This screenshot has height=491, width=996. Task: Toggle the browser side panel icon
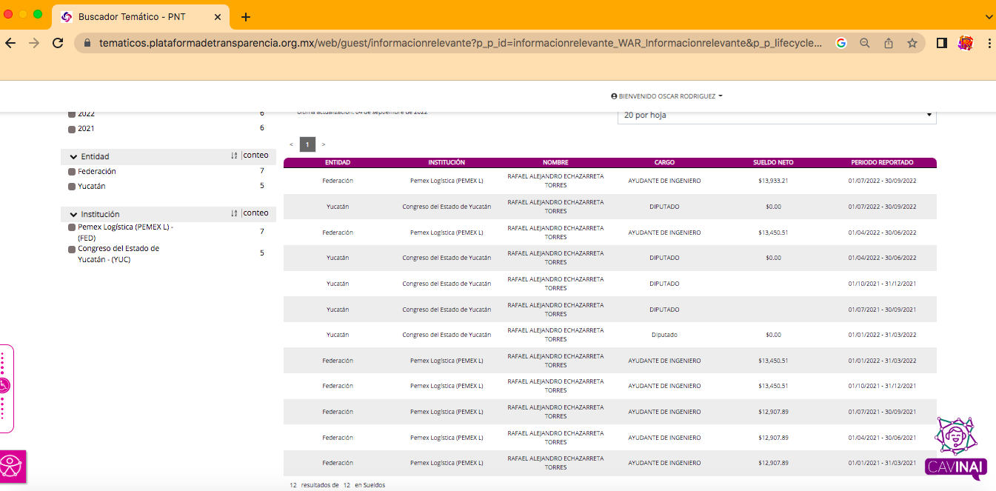point(941,43)
